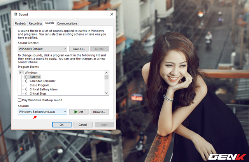The height and width of the screenshot is (162, 249).
Task: Select the Critical Stop event
Action: [x=38, y=93]
